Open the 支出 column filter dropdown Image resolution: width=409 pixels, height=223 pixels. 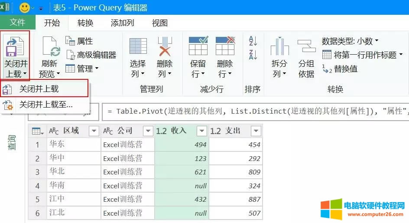coord(256,131)
